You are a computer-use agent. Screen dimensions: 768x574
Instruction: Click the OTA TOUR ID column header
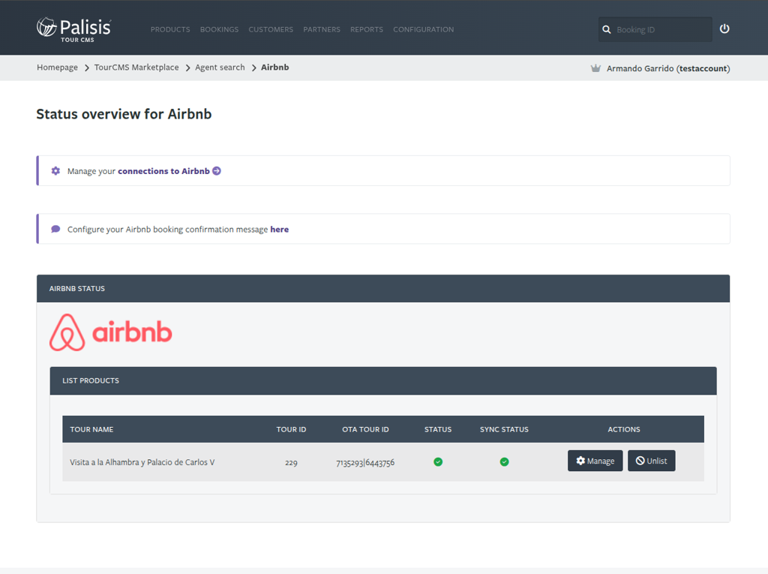pos(365,429)
